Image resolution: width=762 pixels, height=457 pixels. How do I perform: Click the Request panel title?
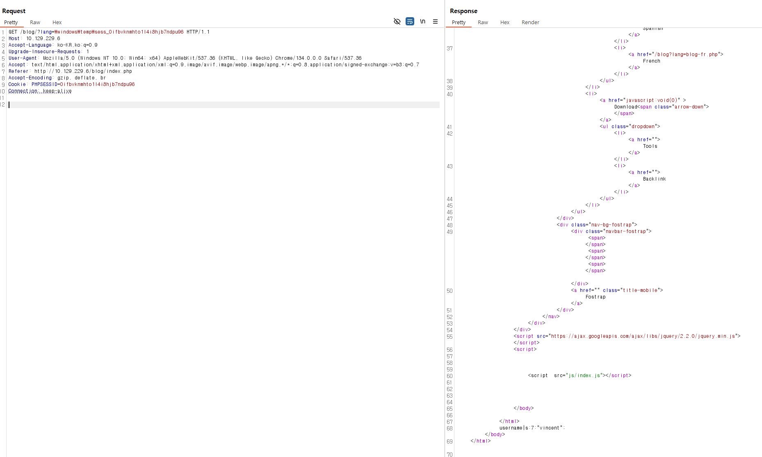coord(14,11)
